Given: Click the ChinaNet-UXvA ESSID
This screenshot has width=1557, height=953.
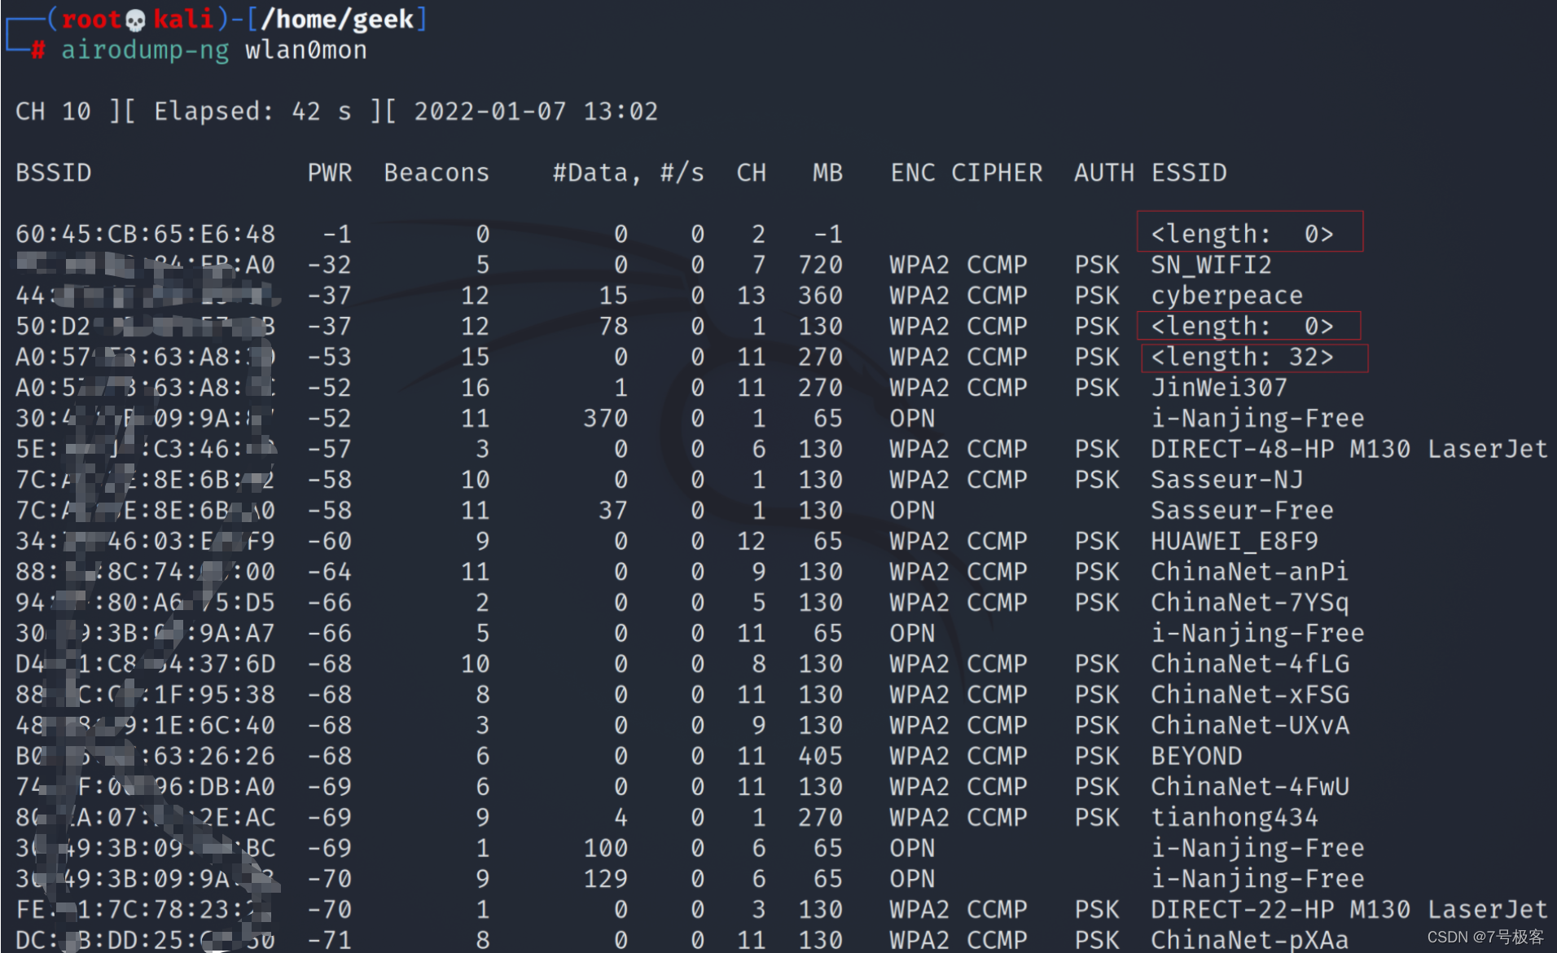Looking at the screenshot, I should [x=1249, y=725].
